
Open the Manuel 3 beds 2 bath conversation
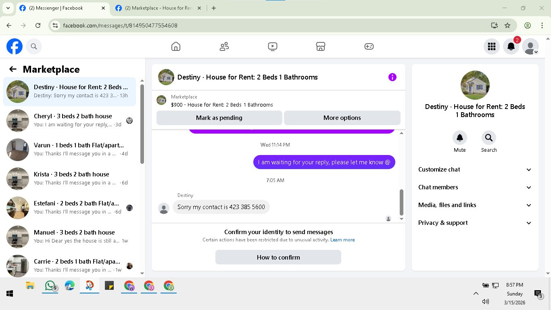[70, 237]
